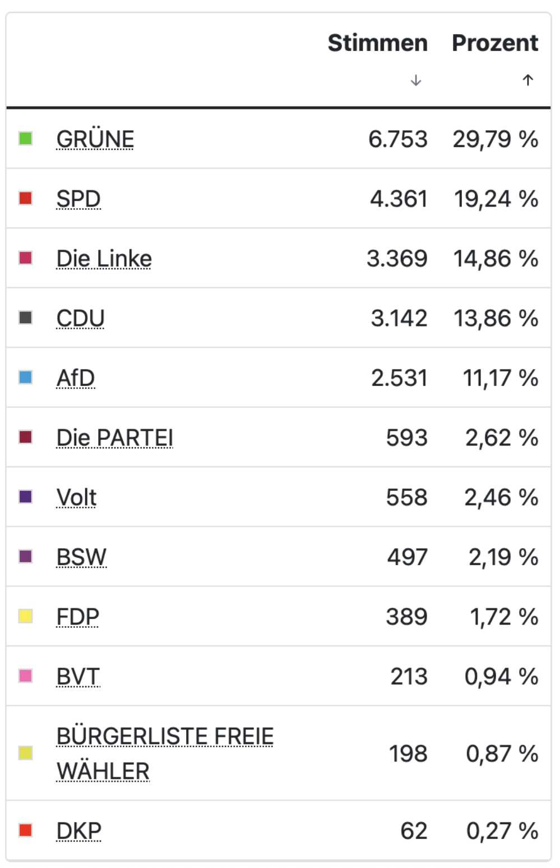Click the Stimmen column header
The width and height of the screenshot is (560, 868).
pyautogui.click(x=378, y=43)
